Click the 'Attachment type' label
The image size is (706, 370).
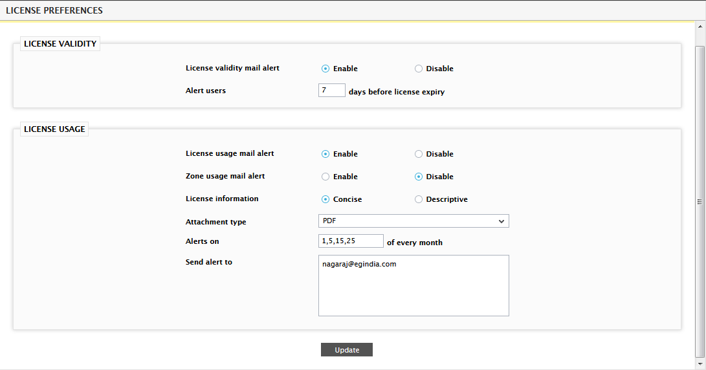[x=216, y=222]
